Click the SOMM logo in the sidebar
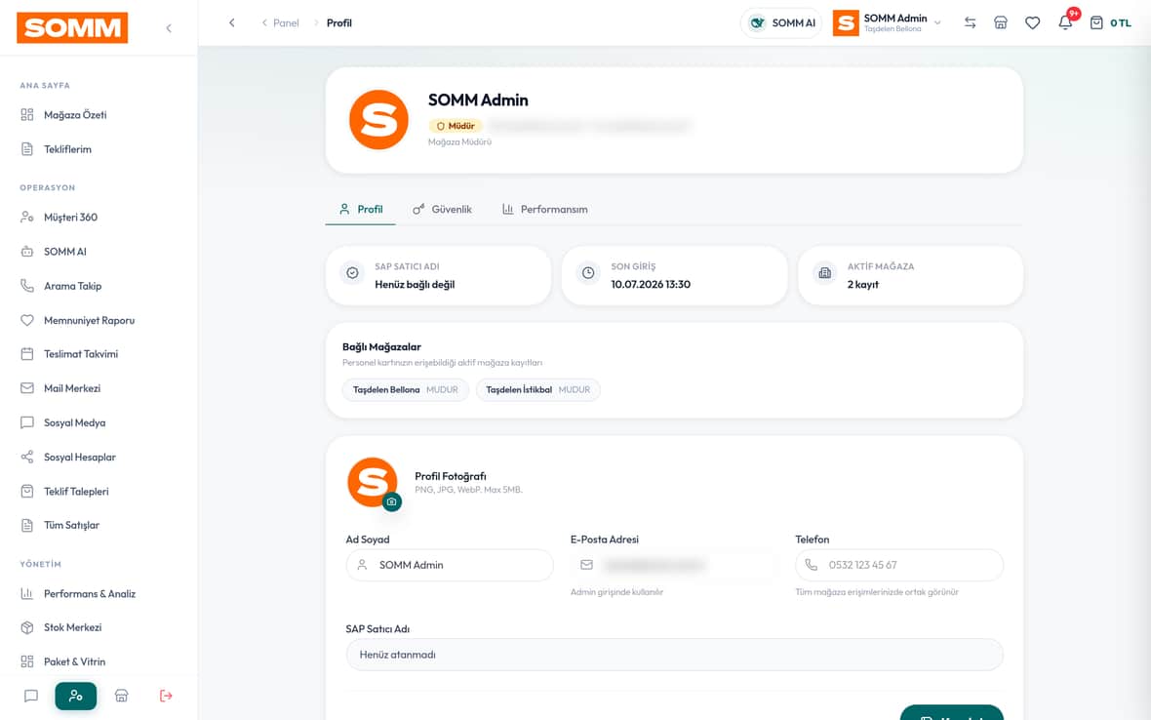 click(x=72, y=28)
